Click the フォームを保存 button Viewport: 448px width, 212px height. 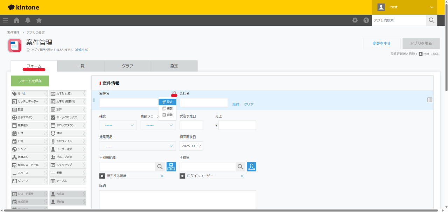point(30,81)
